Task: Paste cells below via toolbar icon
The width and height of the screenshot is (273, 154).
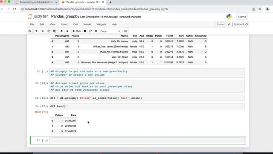Action: click(55, 31)
